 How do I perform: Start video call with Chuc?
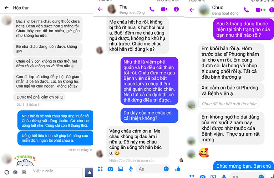pyautogui.click(x=259, y=10)
